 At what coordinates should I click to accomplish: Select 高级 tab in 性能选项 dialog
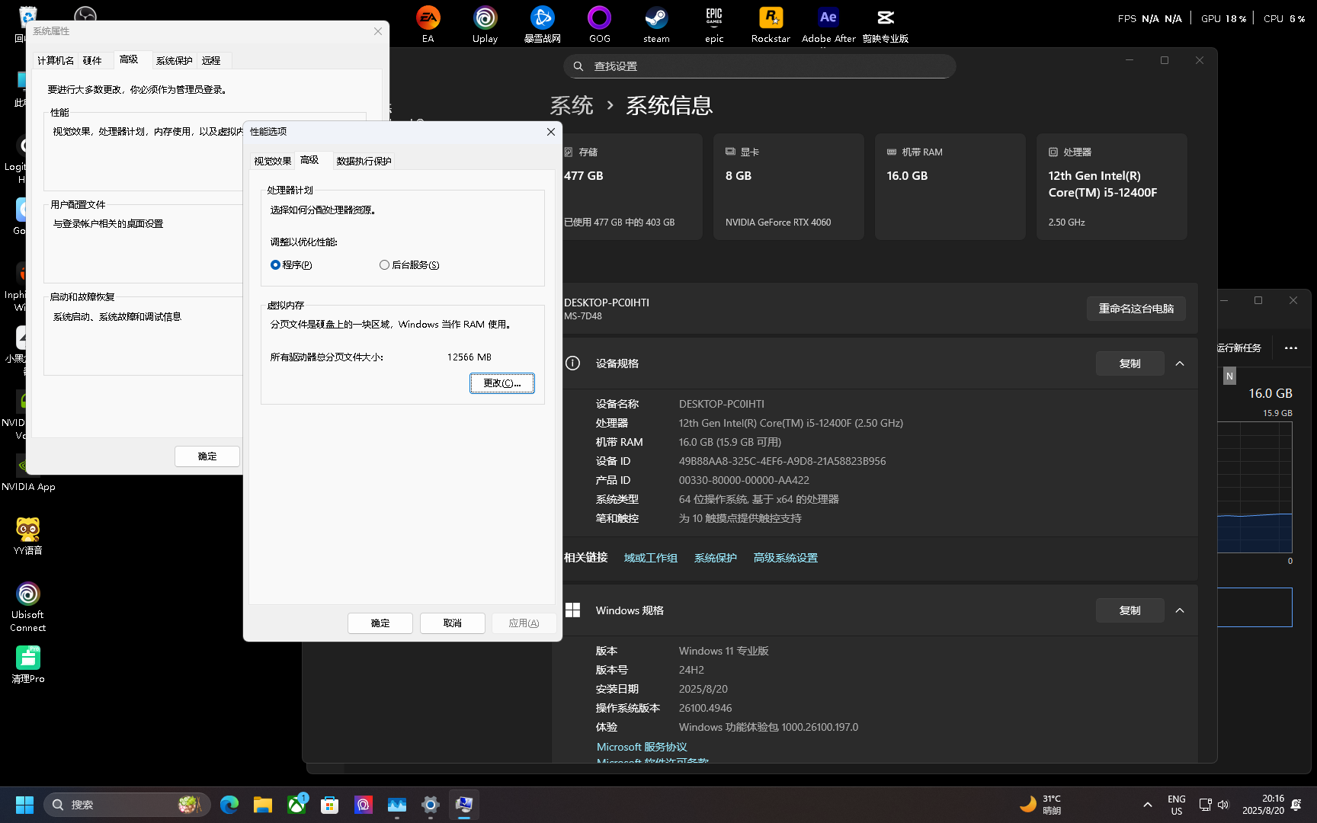tap(309, 160)
